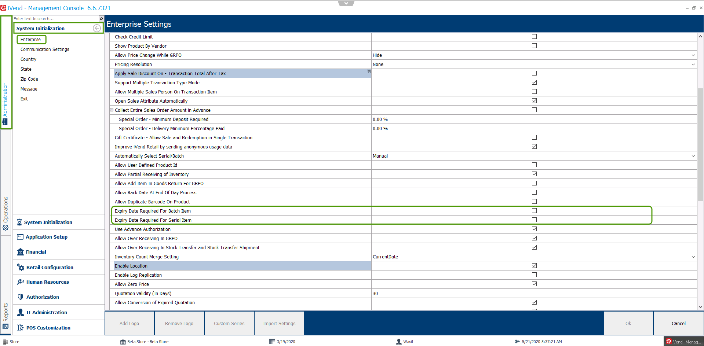
Task: Uncheck Use Advance Authorization checkbox
Action: [x=534, y=229]
